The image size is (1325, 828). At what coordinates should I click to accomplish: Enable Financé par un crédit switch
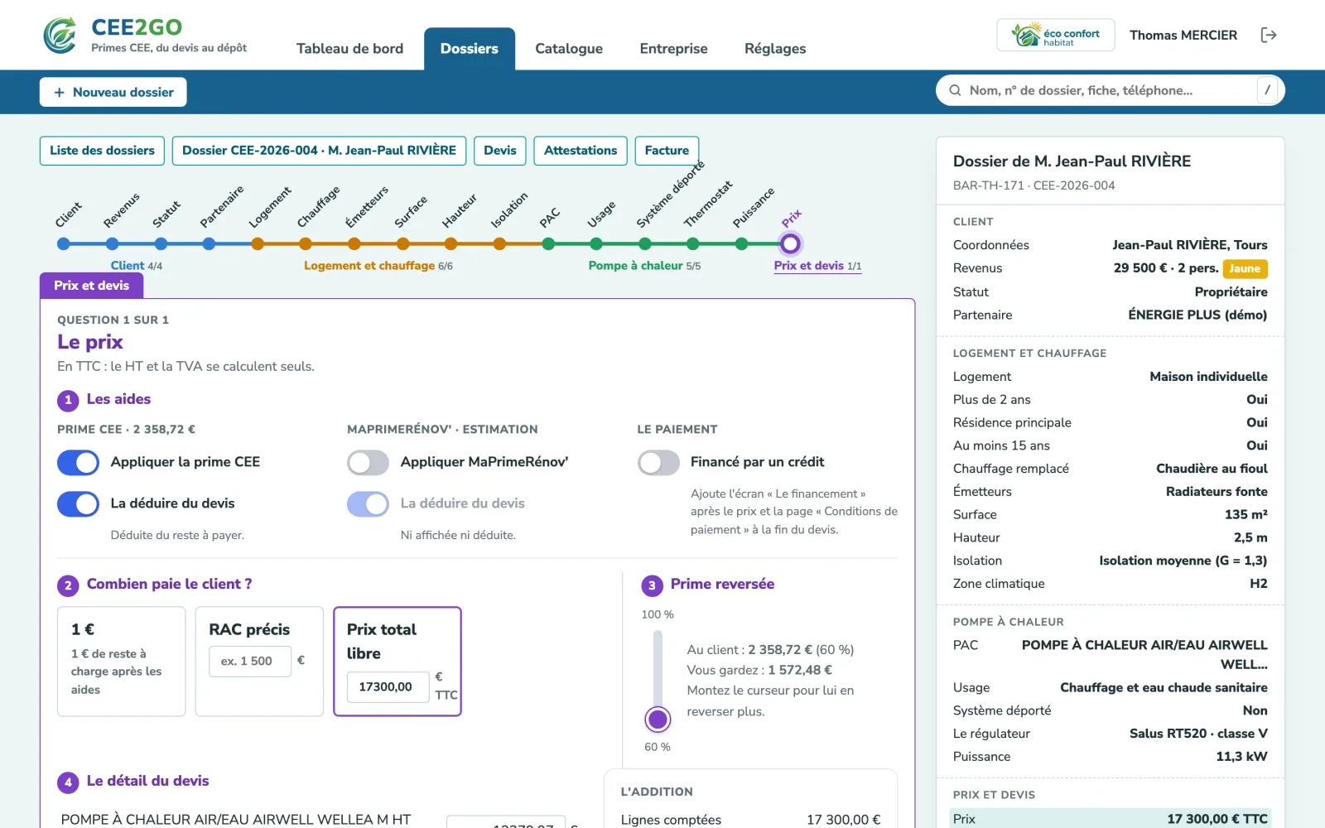[658, 462]
